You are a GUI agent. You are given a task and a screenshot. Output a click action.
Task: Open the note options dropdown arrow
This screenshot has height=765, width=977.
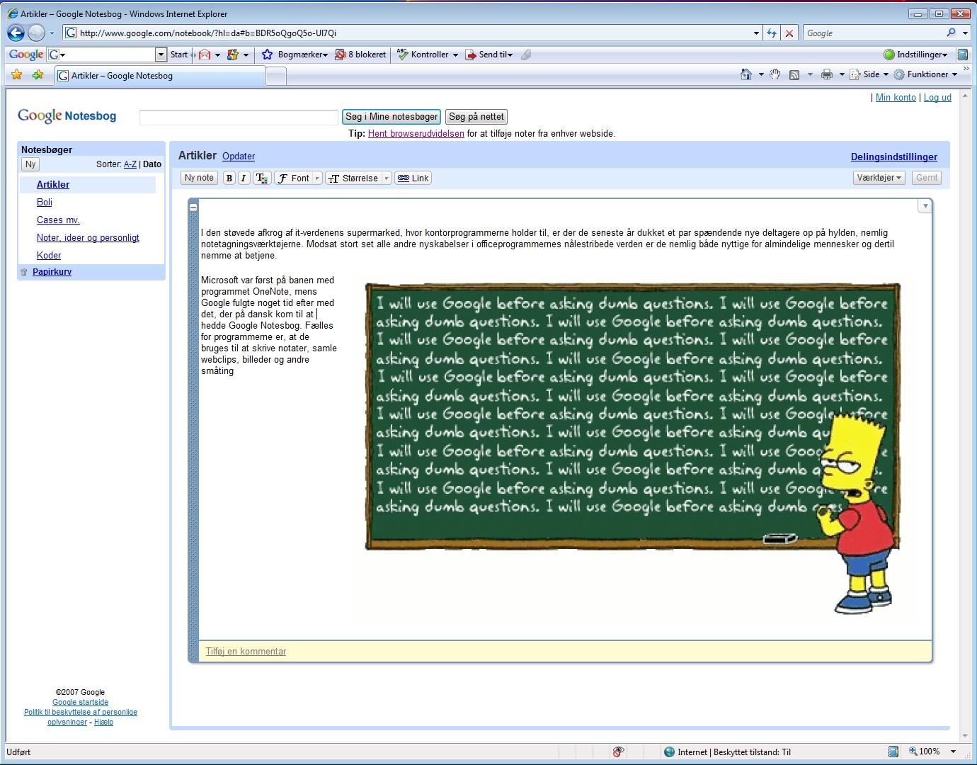click(x=924, y=206)
